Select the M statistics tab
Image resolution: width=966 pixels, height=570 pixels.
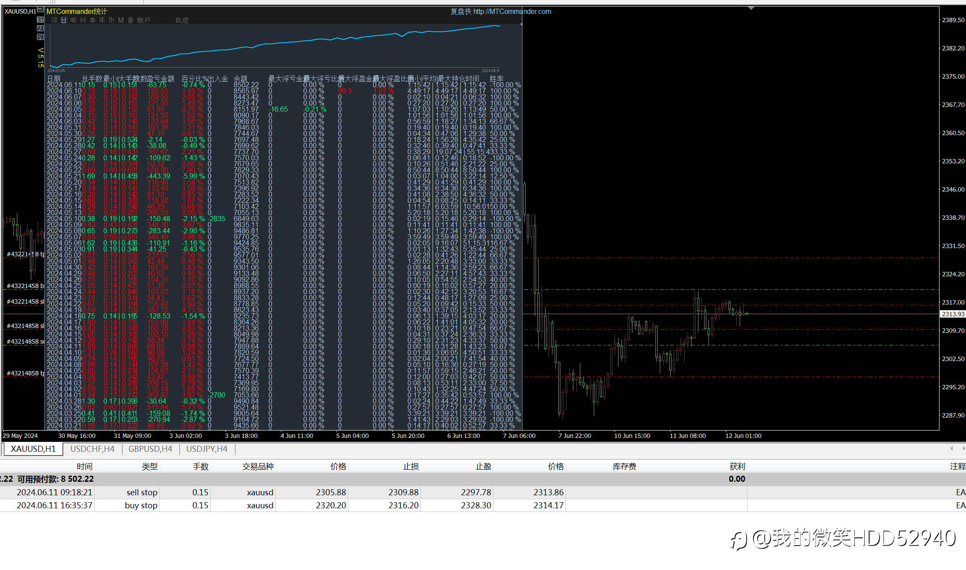coord(121,20)
